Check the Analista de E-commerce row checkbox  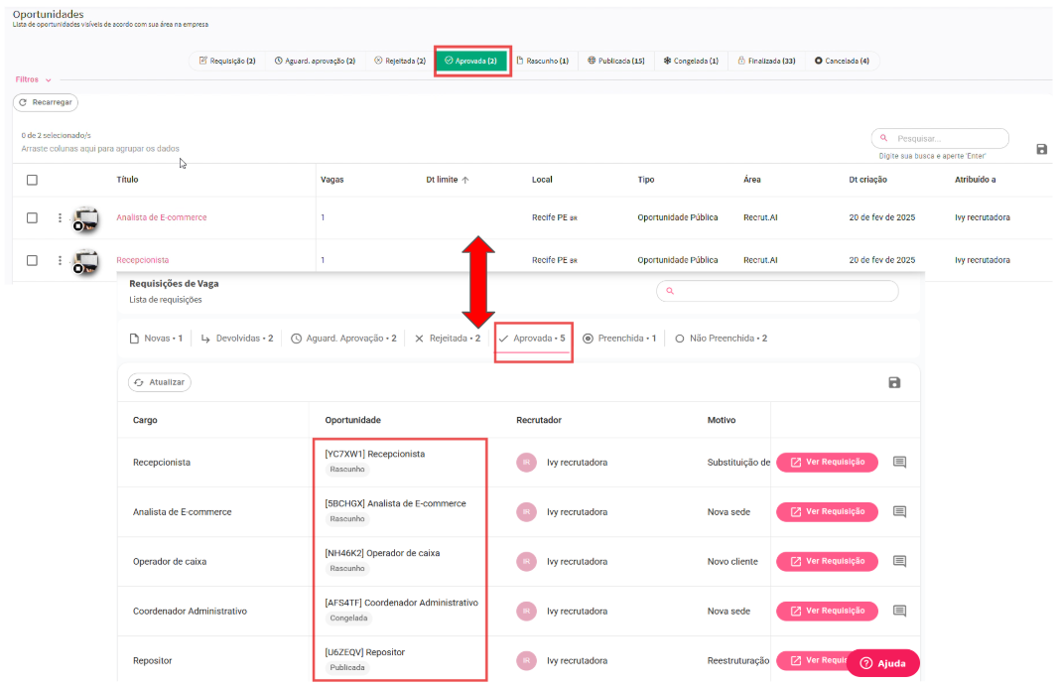click(x=32, y=217)
